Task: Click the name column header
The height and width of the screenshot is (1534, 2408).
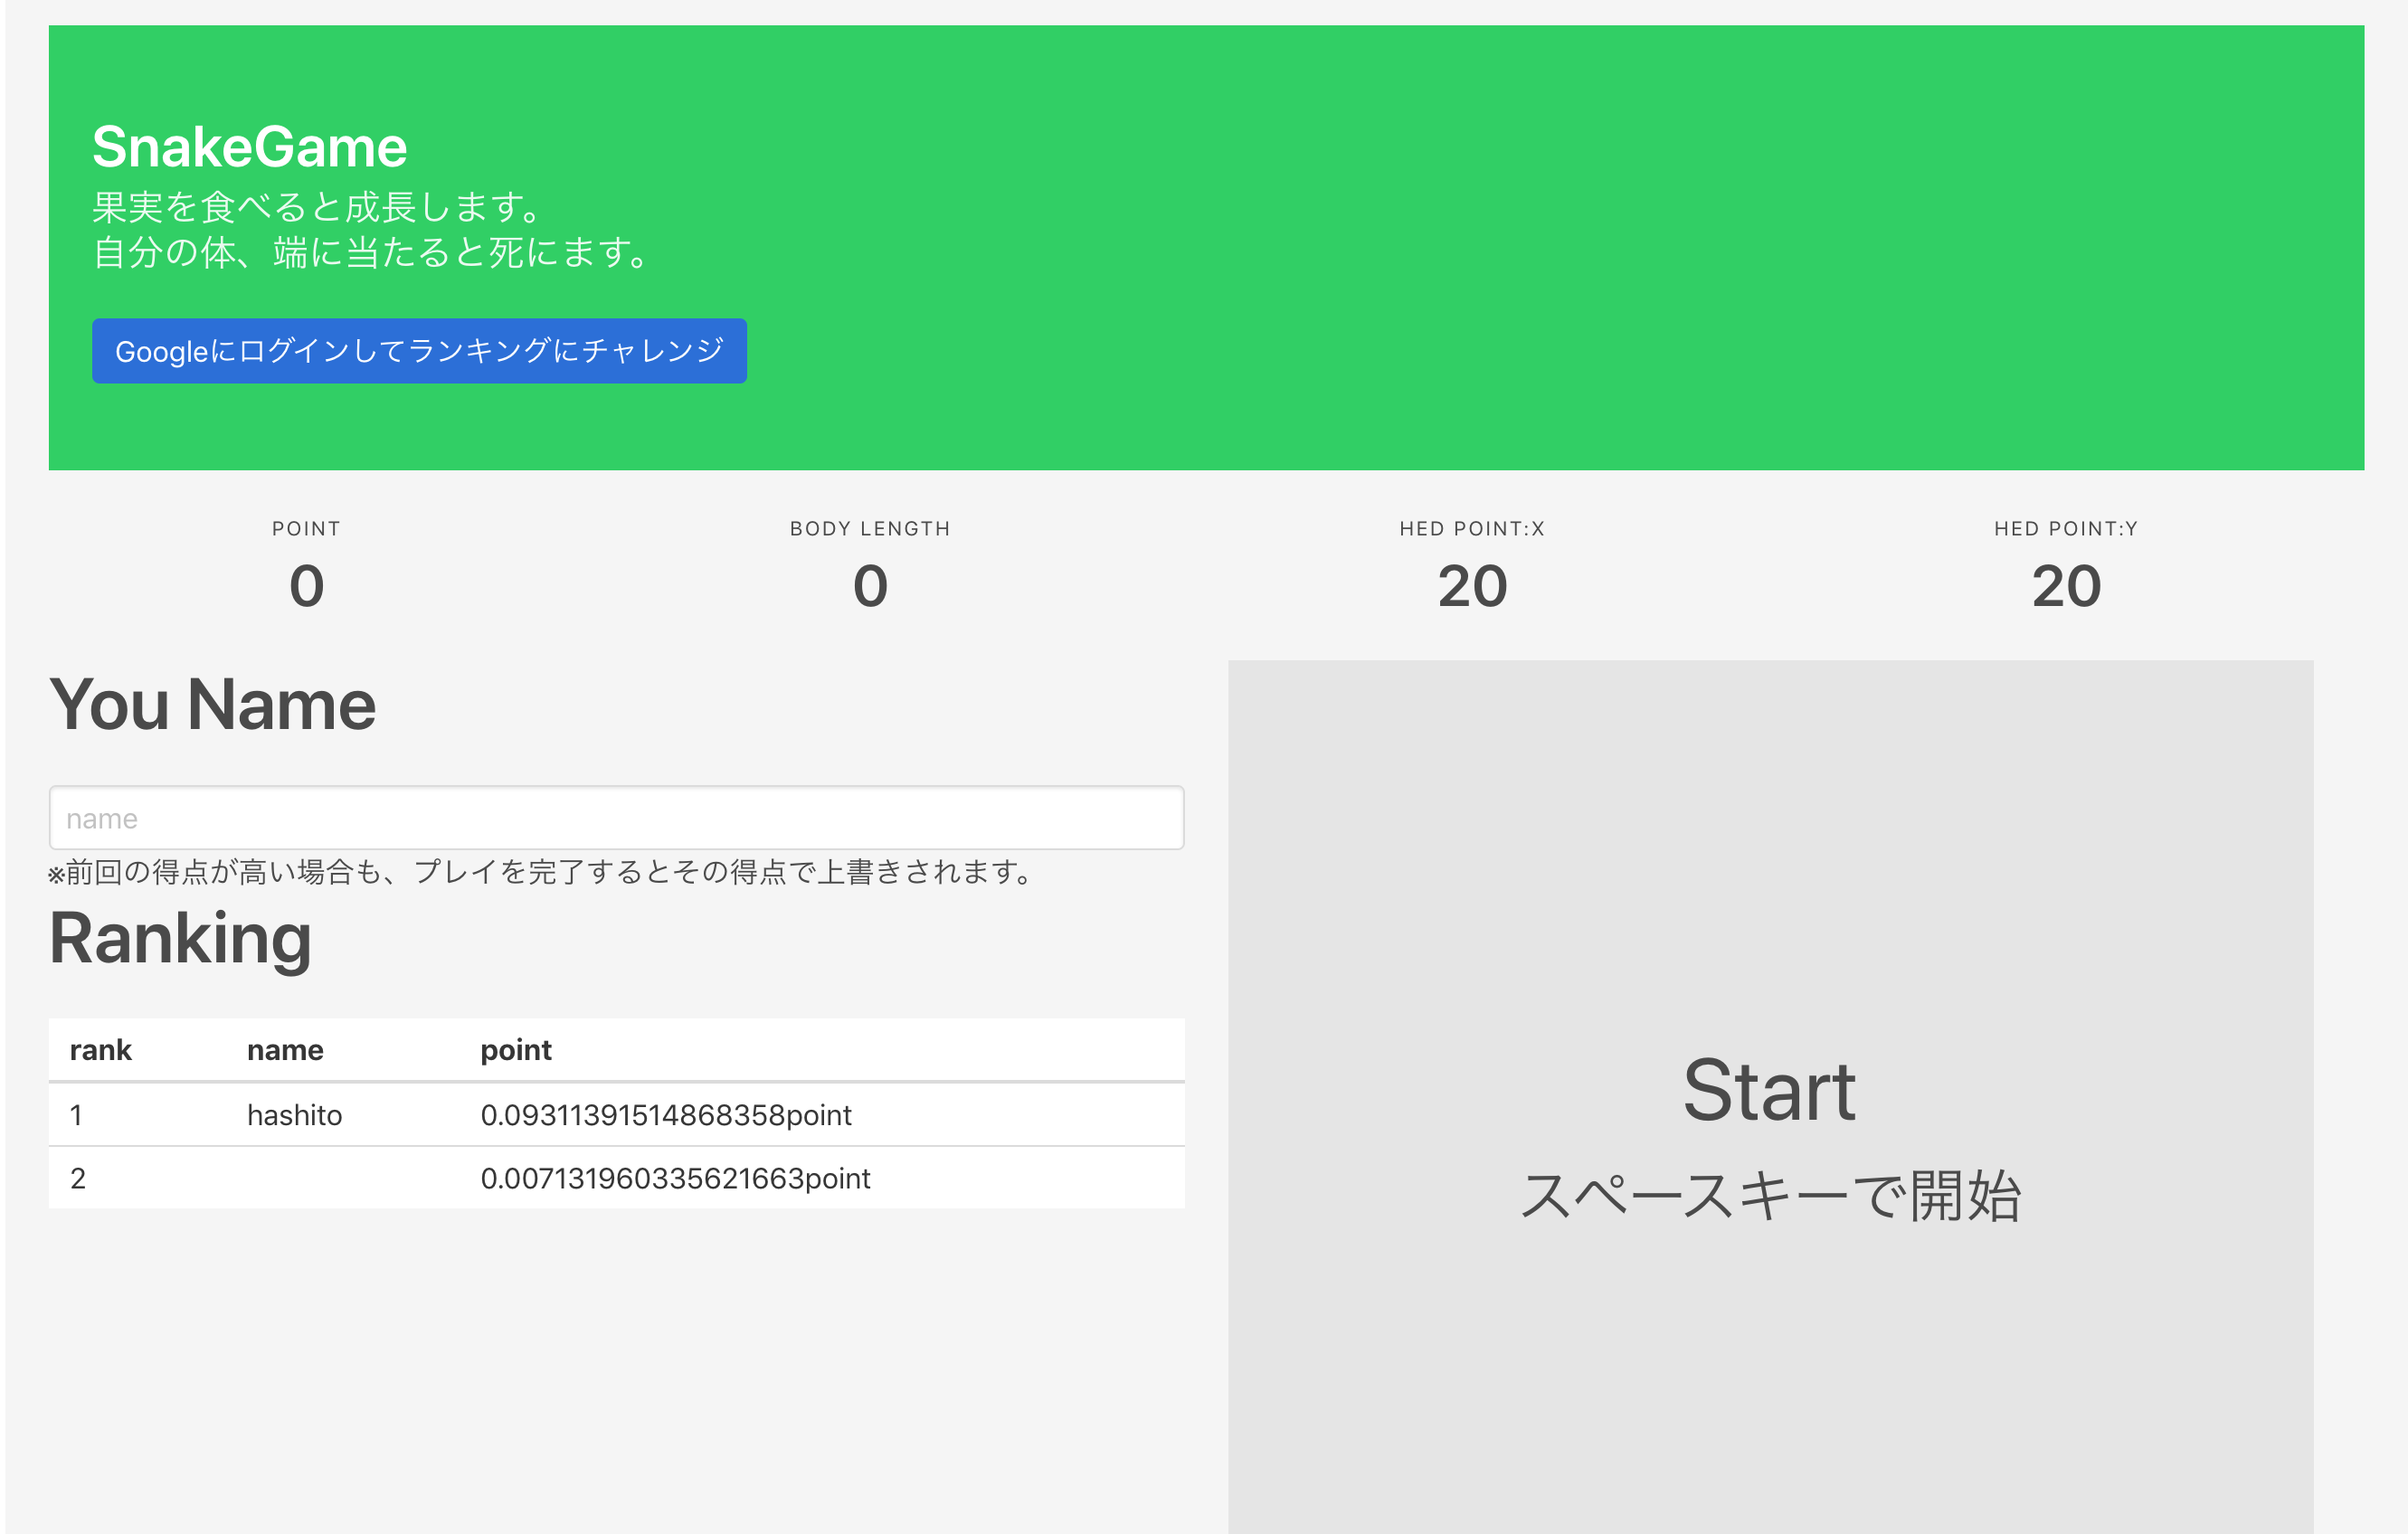Action: point(285,1050)
